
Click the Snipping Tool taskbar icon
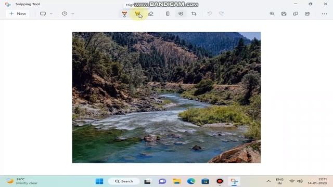pos(234,181)
